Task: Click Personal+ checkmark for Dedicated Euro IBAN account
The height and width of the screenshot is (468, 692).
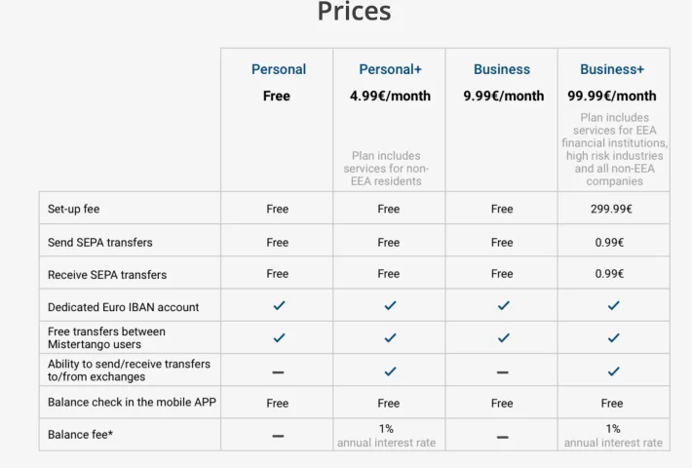Action: [x=390, y=305]
